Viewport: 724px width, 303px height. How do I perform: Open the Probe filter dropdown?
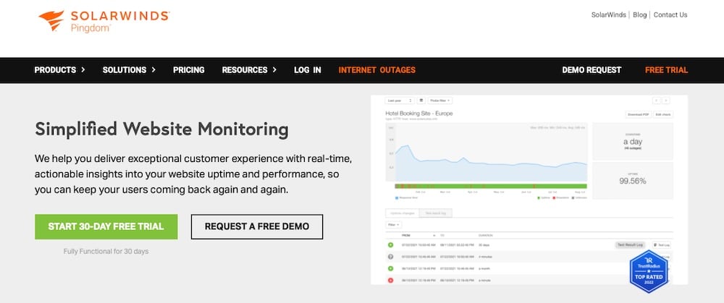click(440, 101)
